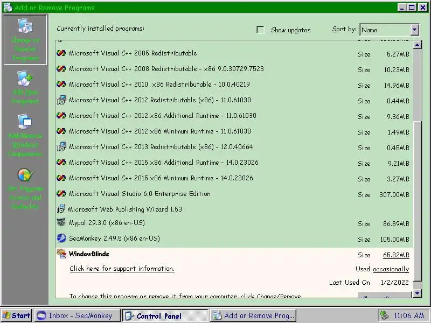Click the Visual C++ 2008 Redistributable icon

click(x=61, y=69)
